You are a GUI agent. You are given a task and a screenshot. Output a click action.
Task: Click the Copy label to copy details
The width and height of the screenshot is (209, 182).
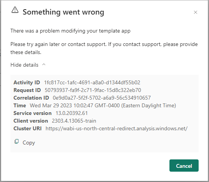(29, 143)
